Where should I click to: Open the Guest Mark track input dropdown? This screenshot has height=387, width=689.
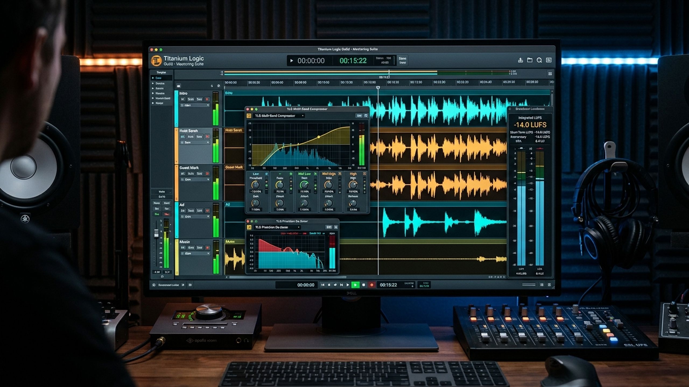pos(195,179)
